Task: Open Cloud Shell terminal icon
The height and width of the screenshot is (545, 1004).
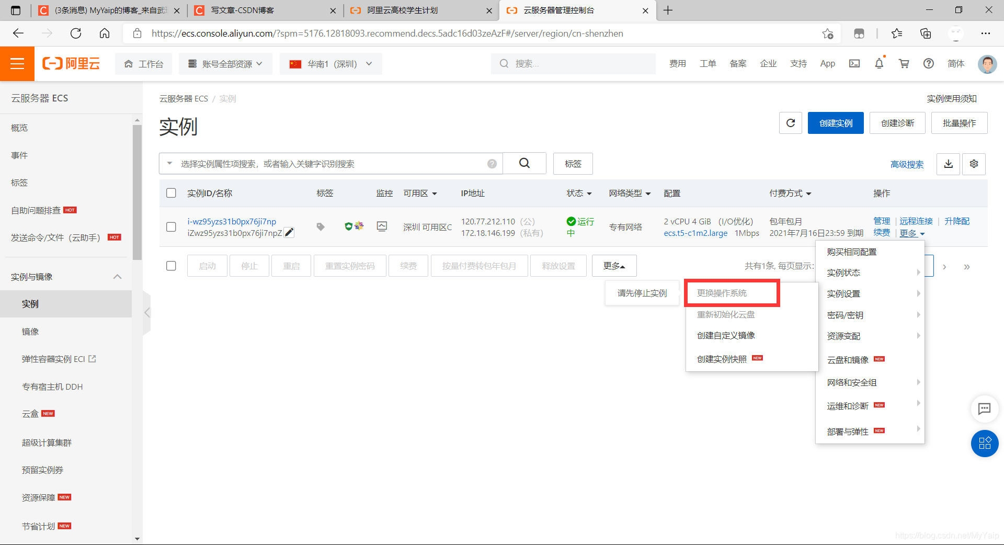Action: [854, 64]
